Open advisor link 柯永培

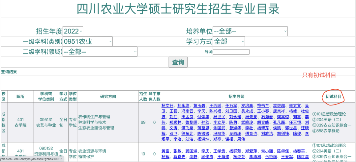(183, 106)
